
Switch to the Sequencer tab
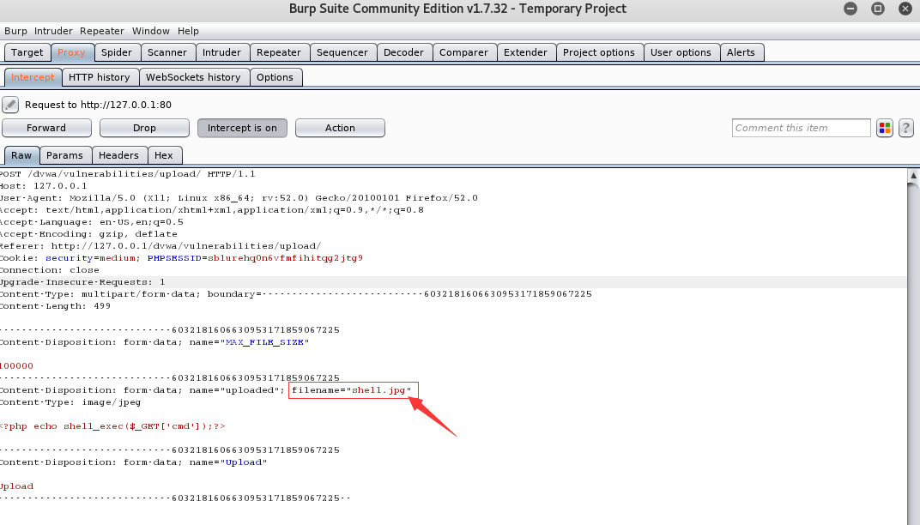[x=342, y=52]
